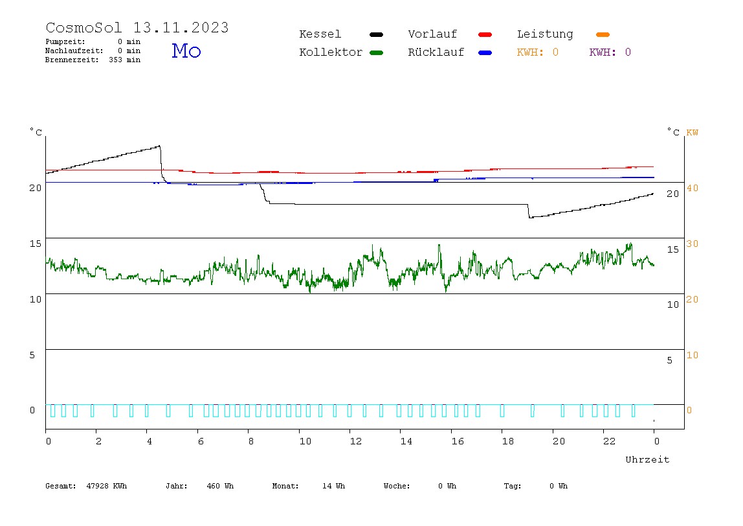The image size is (743, 526).
Task: Click the green Kollektor legend swatch
Action: coord(376,52)
